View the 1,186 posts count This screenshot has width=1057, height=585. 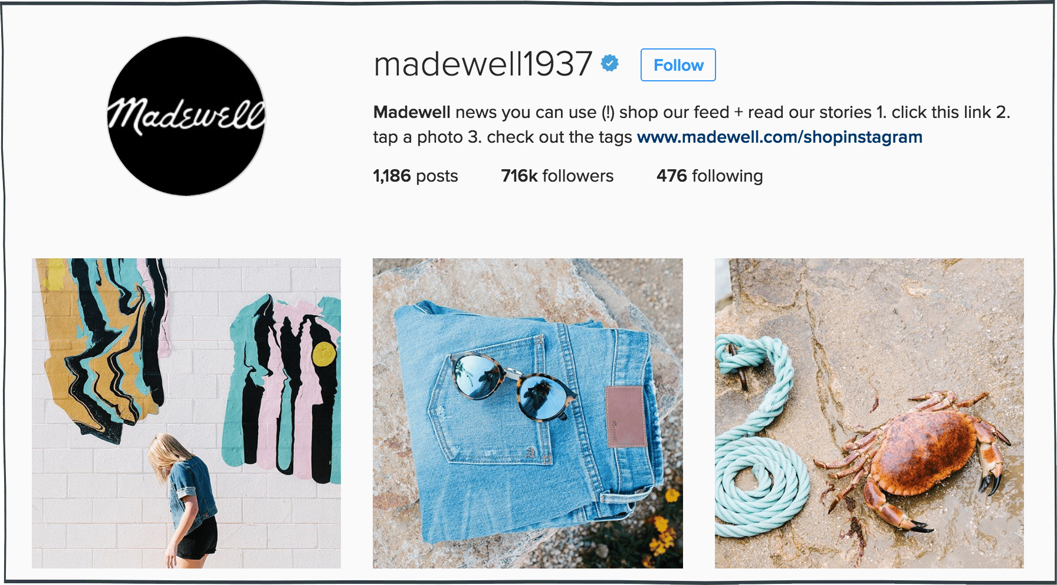(x=415, y=176)
